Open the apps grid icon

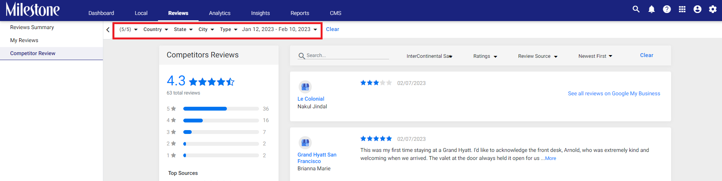pos(682,9)
